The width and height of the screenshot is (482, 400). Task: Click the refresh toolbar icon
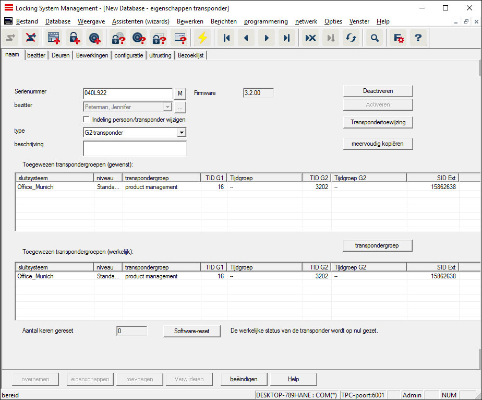351,38
